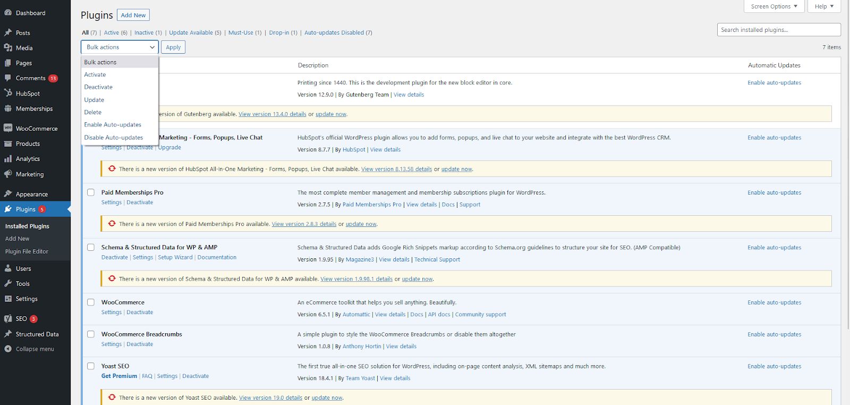Choose Update from bulk actions list
850x405 pixels.
[120, 100]
